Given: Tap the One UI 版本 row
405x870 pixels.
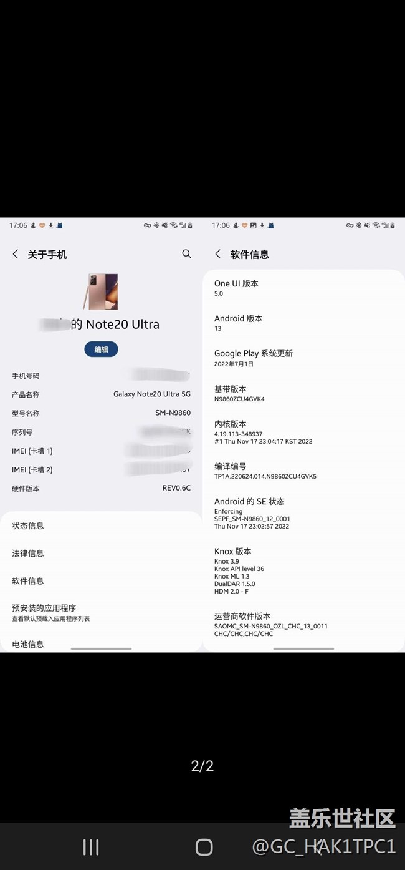Looking at the screenshot, I should 303,288.
